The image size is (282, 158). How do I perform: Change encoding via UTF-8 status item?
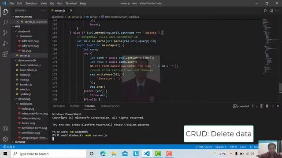[233, 147]
